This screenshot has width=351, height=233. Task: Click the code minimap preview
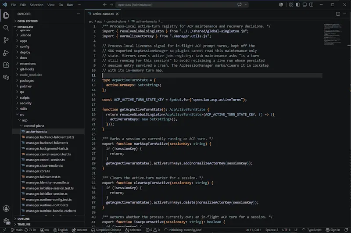pyautogui.click(x=333, y=34)
